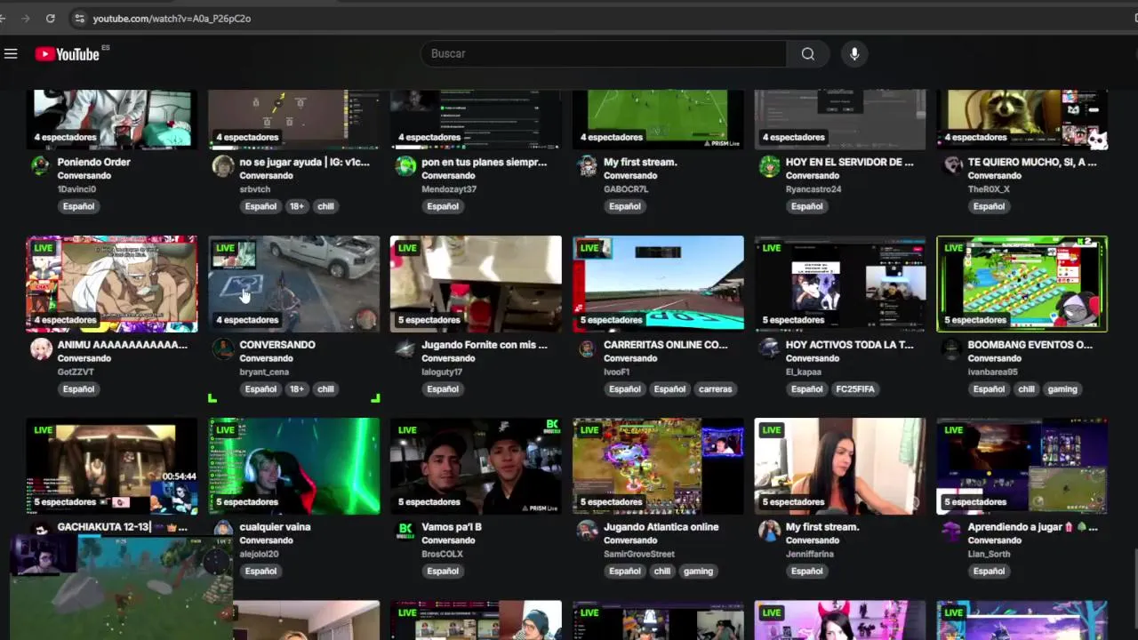Open the Vamos pa'l B stream thumbnail
Viewport: 1138px width, 640px height.
pyautogui.click(x=476, y=466)
